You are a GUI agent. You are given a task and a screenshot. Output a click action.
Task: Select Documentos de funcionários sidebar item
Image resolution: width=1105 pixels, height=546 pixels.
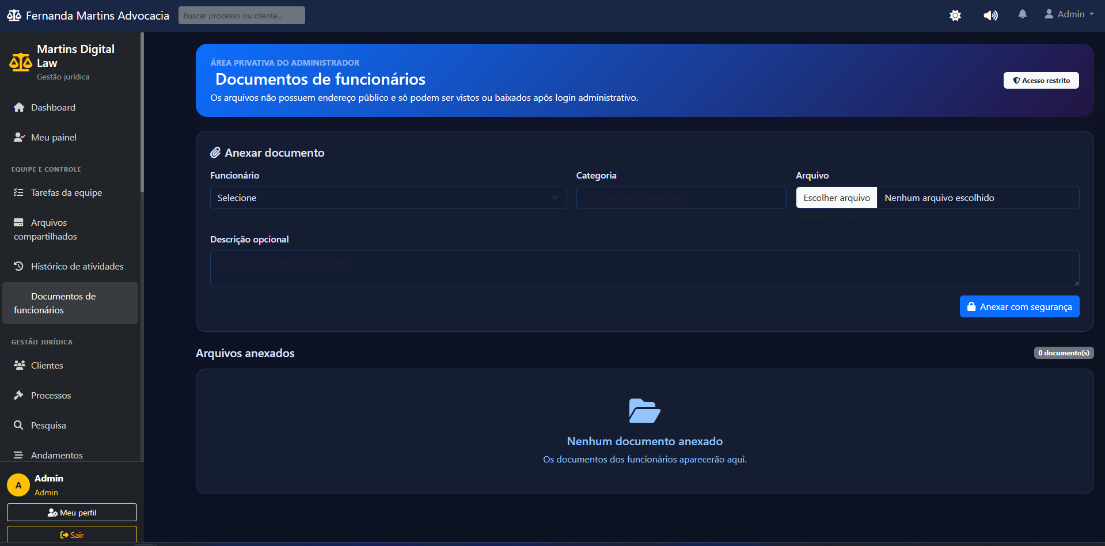point(70,303)
